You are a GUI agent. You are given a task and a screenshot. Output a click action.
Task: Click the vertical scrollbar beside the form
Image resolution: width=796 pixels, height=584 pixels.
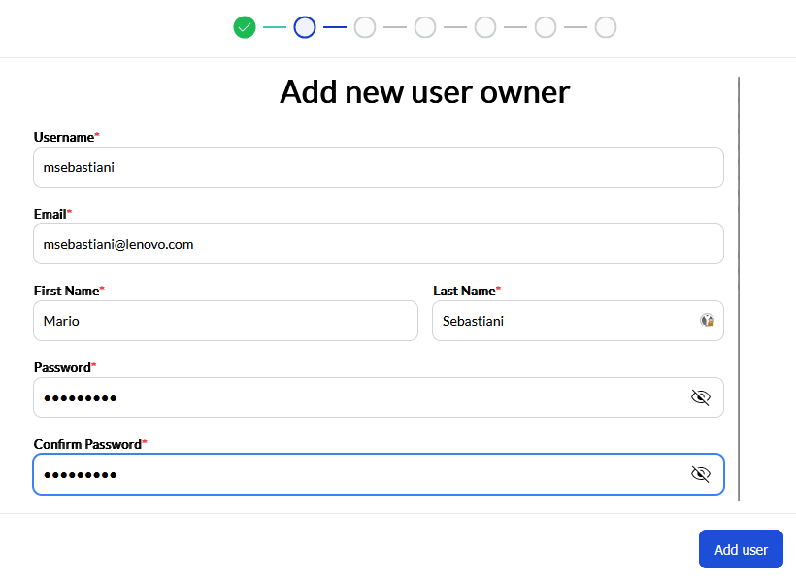point(739,290)
